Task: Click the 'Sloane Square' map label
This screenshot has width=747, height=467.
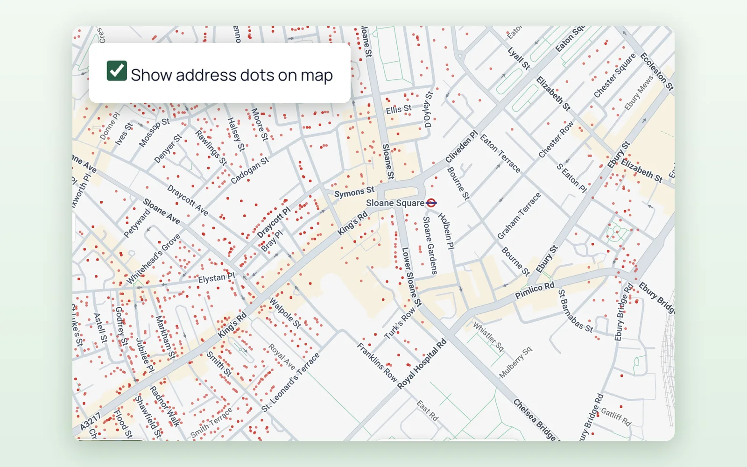Action: (x=395, y=203)
